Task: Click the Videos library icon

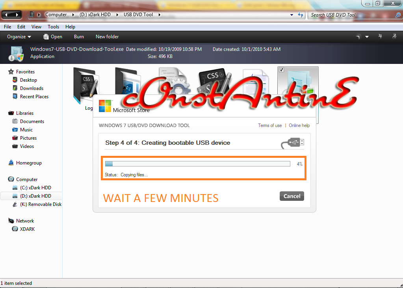Action: tap(15, 146)
